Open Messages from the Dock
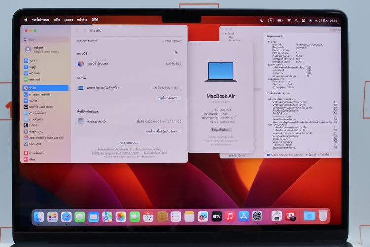 (80, 217)
